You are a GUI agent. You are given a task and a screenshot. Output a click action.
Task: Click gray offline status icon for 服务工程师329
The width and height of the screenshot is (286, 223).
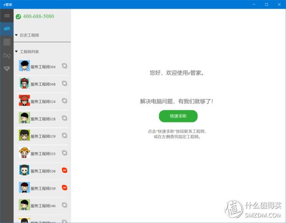click(64, 135)
